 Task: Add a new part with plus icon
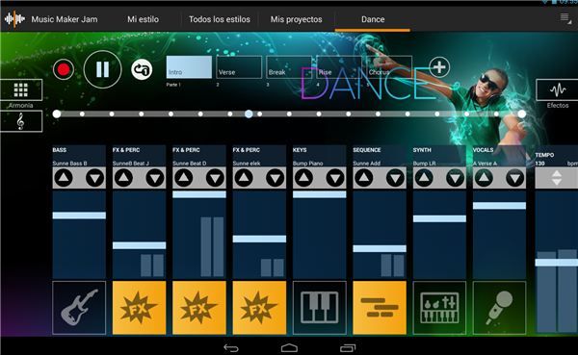[x=439, y=67]
